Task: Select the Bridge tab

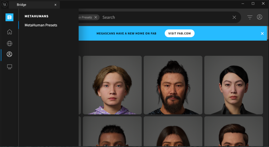Action: point(34,5)
